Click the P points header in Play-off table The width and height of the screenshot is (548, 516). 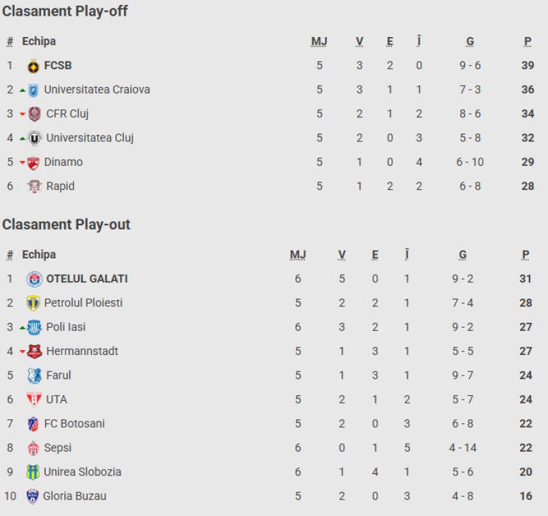(x=527, y=42)
